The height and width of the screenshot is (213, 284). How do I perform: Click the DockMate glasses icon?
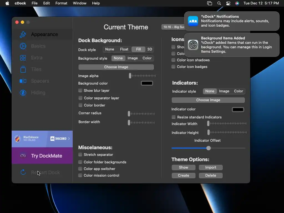tap(23, 156)
